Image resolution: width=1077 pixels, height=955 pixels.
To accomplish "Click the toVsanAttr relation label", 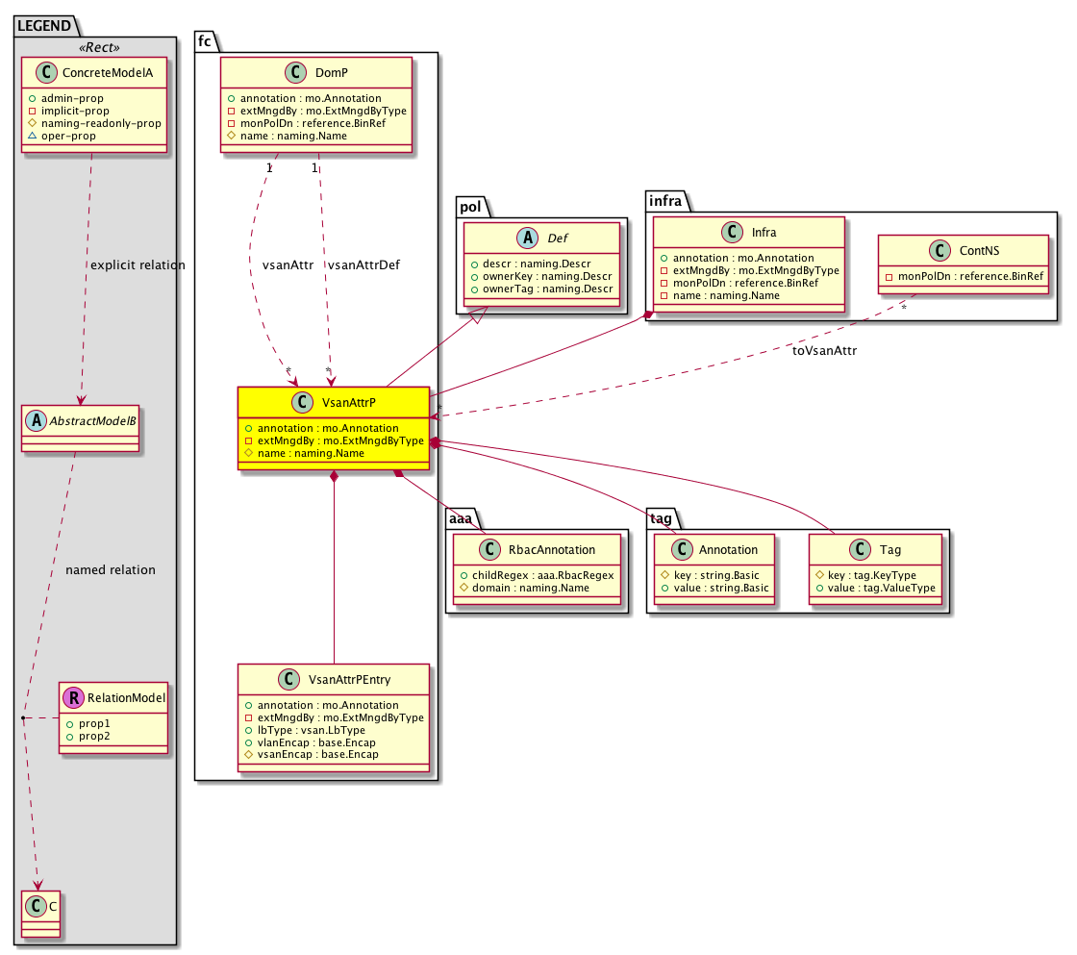I will [x=824, y=351].
